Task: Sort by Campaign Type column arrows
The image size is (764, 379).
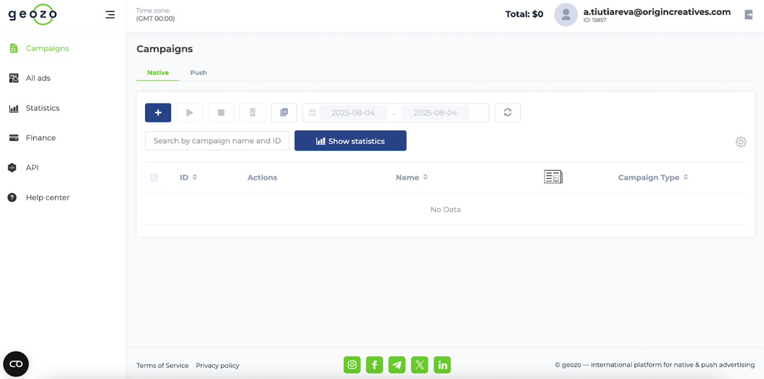Action: point(686,178)
